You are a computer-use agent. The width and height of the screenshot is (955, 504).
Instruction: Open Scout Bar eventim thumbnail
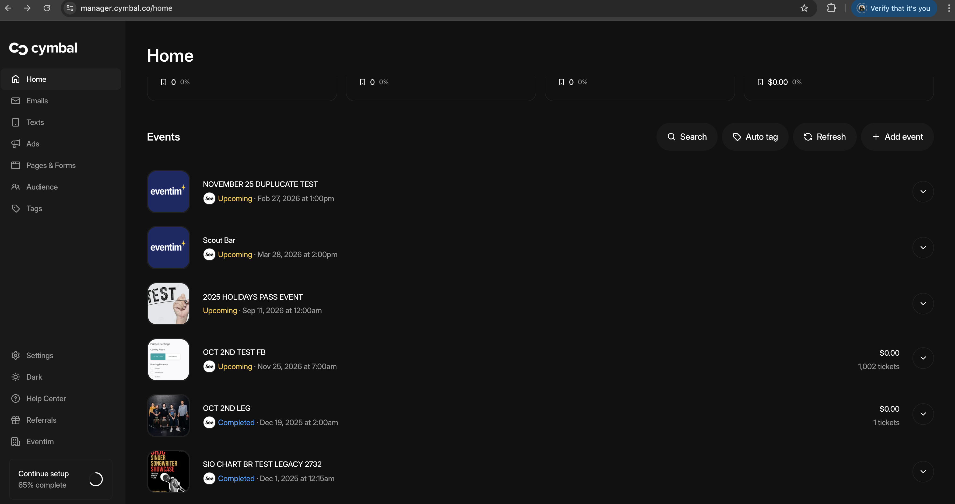169,247
